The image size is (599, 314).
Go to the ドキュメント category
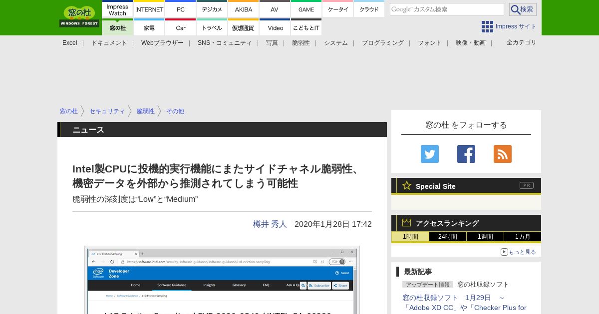[109, 43]
